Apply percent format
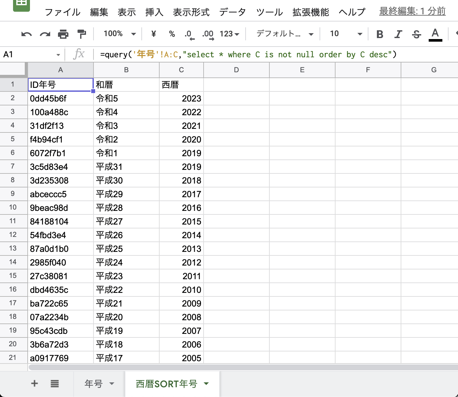Viewport: 458px width, 397px height. pyautogui.click(x=172, y=34)
